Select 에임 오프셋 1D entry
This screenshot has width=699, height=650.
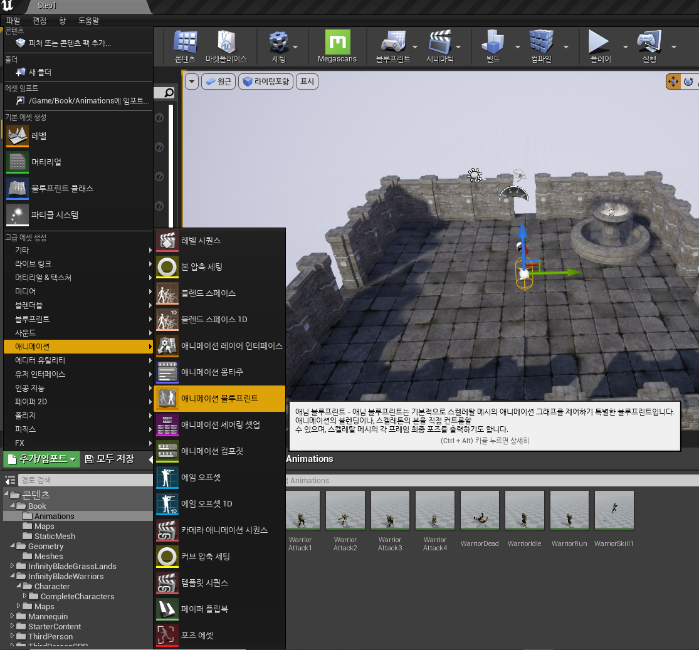pos(220,504)
